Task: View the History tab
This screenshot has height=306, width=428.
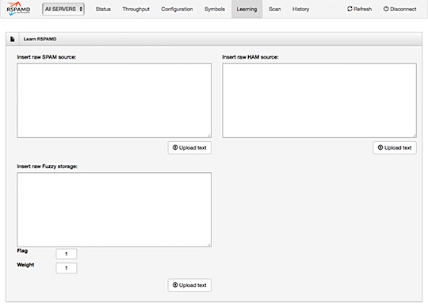Action: click(x=300, y=9)
